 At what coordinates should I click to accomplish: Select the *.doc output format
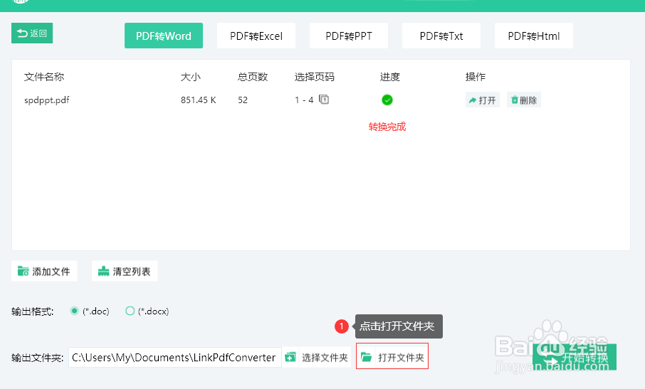[74, 311]
